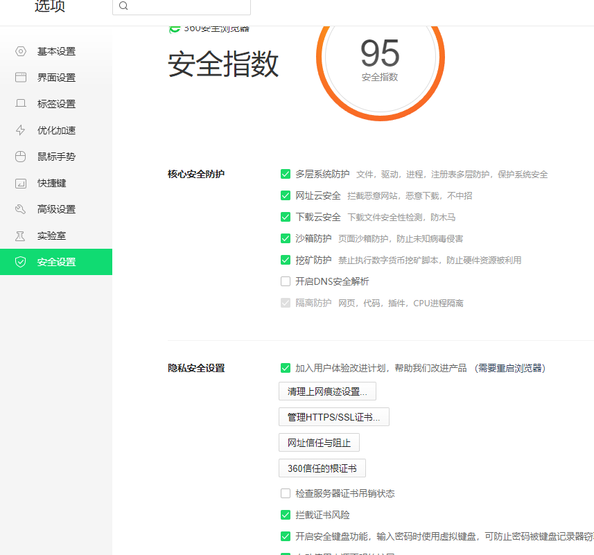The width and height of the screenshot is (594, 555).
Task: Enable 检查服务器证书吊销状态 checkbox
Action: 286,493
